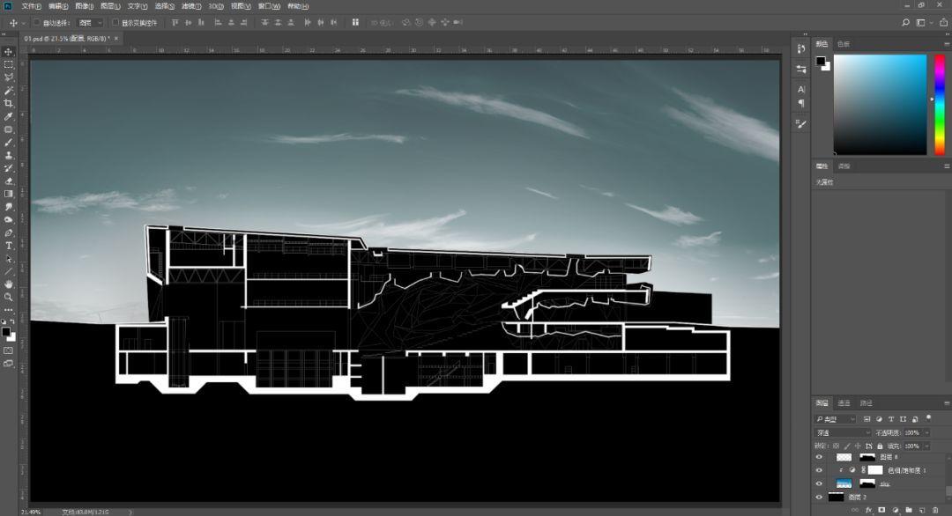Select the Brush tool
This screenshot has width=952, height=516.
(9, 143)
